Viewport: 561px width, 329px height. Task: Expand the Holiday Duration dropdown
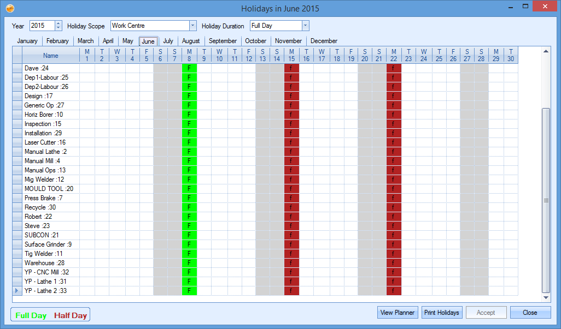[x=305, y=26]
